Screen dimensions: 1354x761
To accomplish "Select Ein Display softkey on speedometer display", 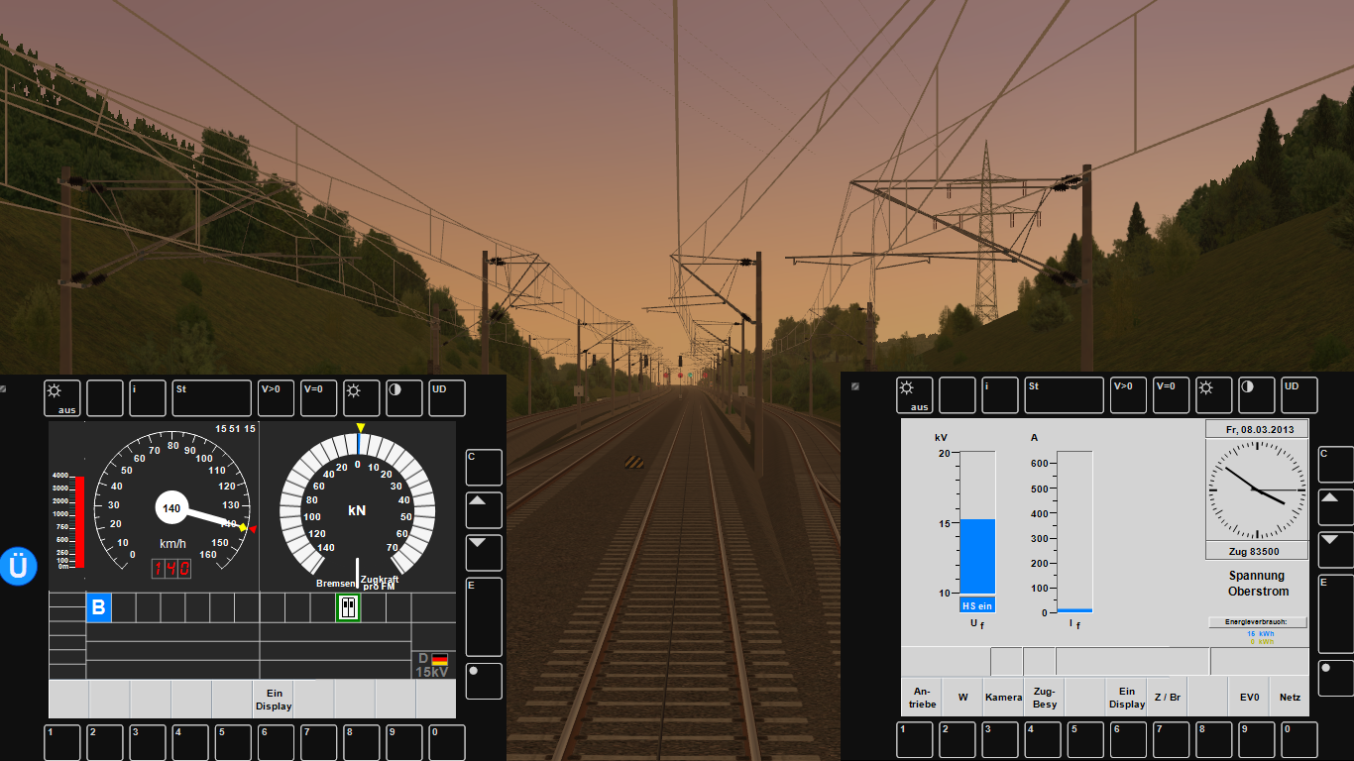I will (274, 700).
